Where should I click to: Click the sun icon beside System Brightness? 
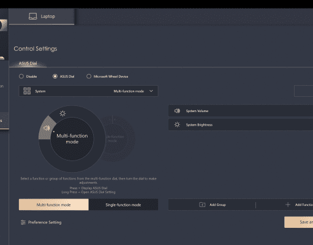[x=177, y=125]
